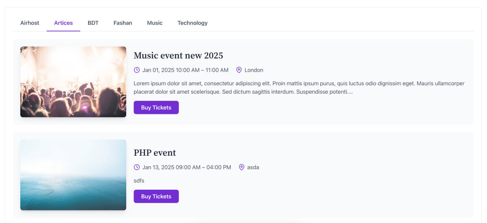Go to the Music tab
The image size is (487, 223).
coord(155,23)
